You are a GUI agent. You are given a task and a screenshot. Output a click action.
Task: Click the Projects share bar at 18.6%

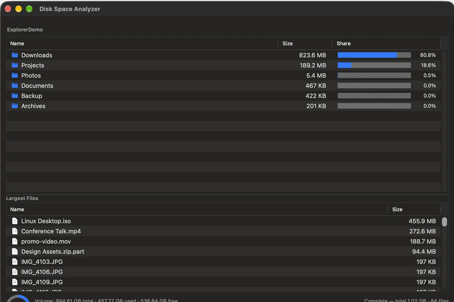click(374, 65)
